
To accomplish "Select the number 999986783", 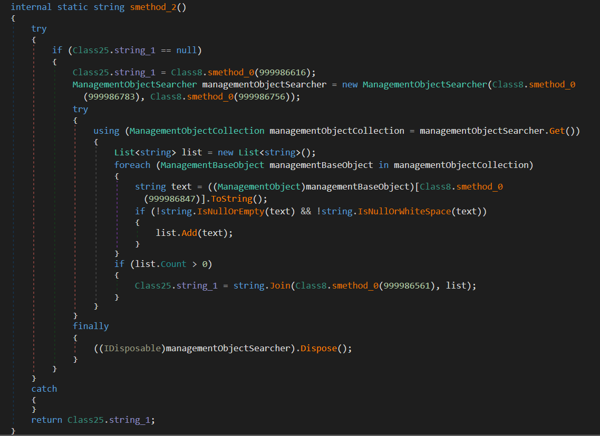I will pos(112,96).
